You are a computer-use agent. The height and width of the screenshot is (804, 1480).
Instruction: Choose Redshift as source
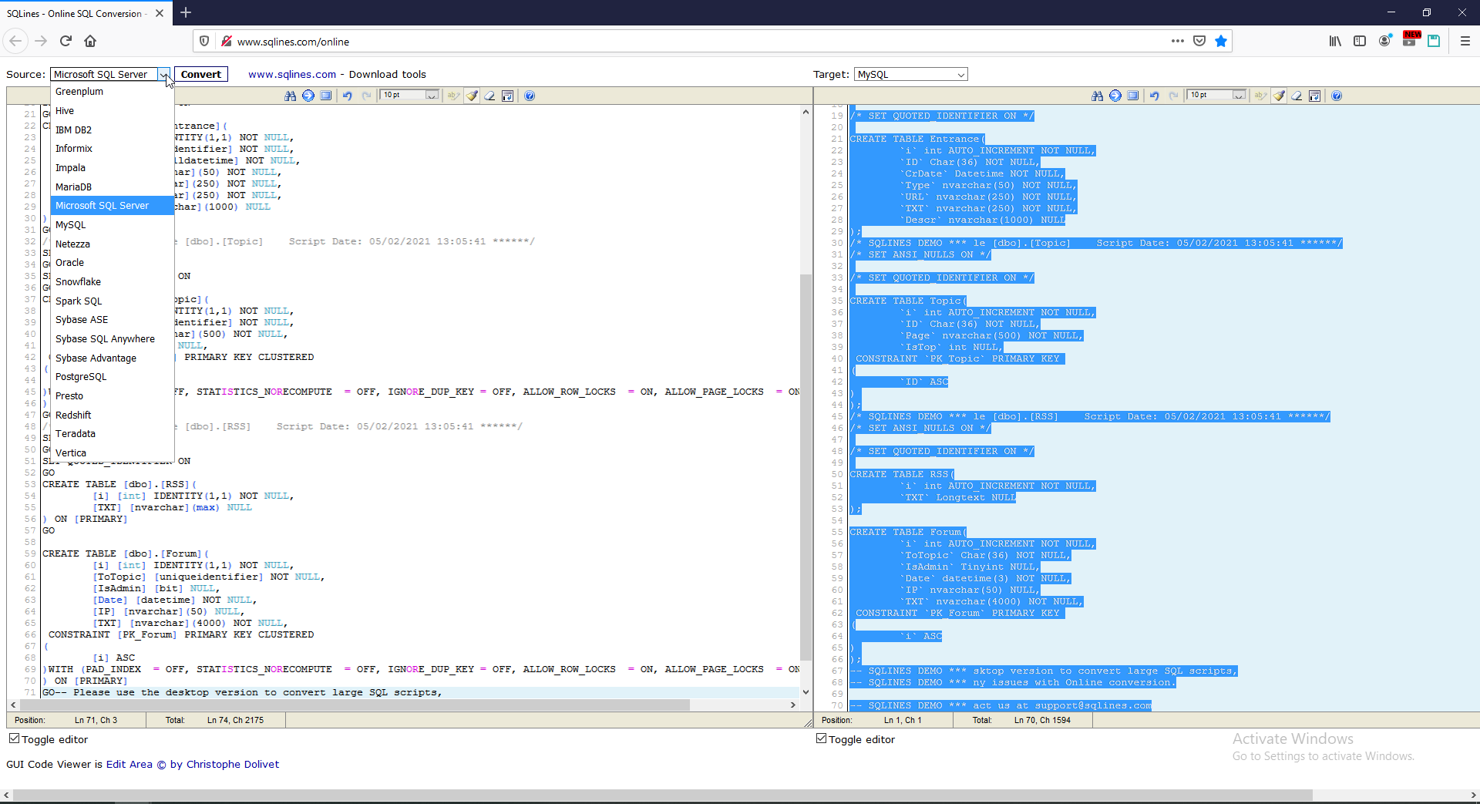coord(113,415)
